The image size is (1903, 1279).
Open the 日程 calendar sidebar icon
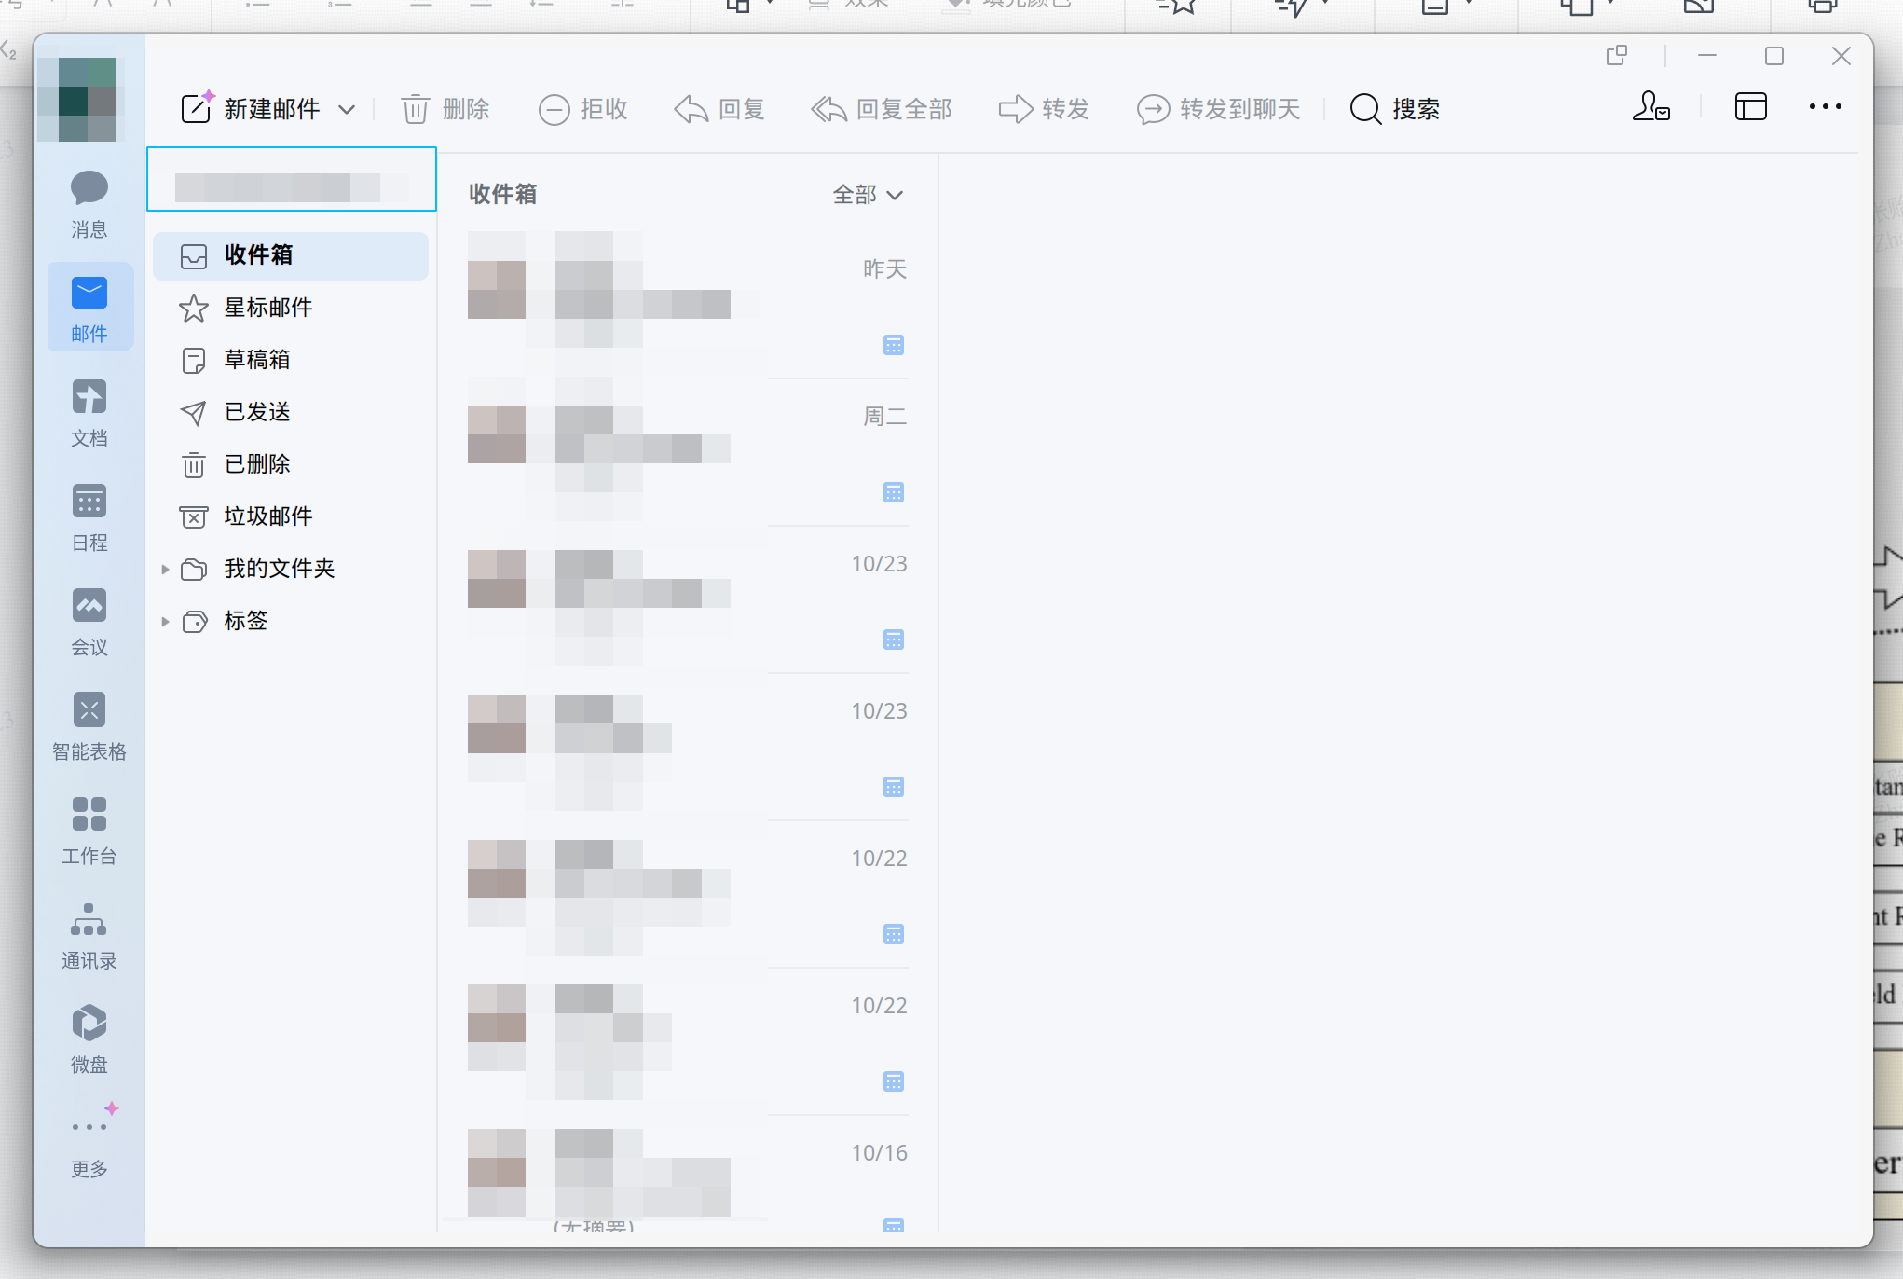[x=89, y=517]
